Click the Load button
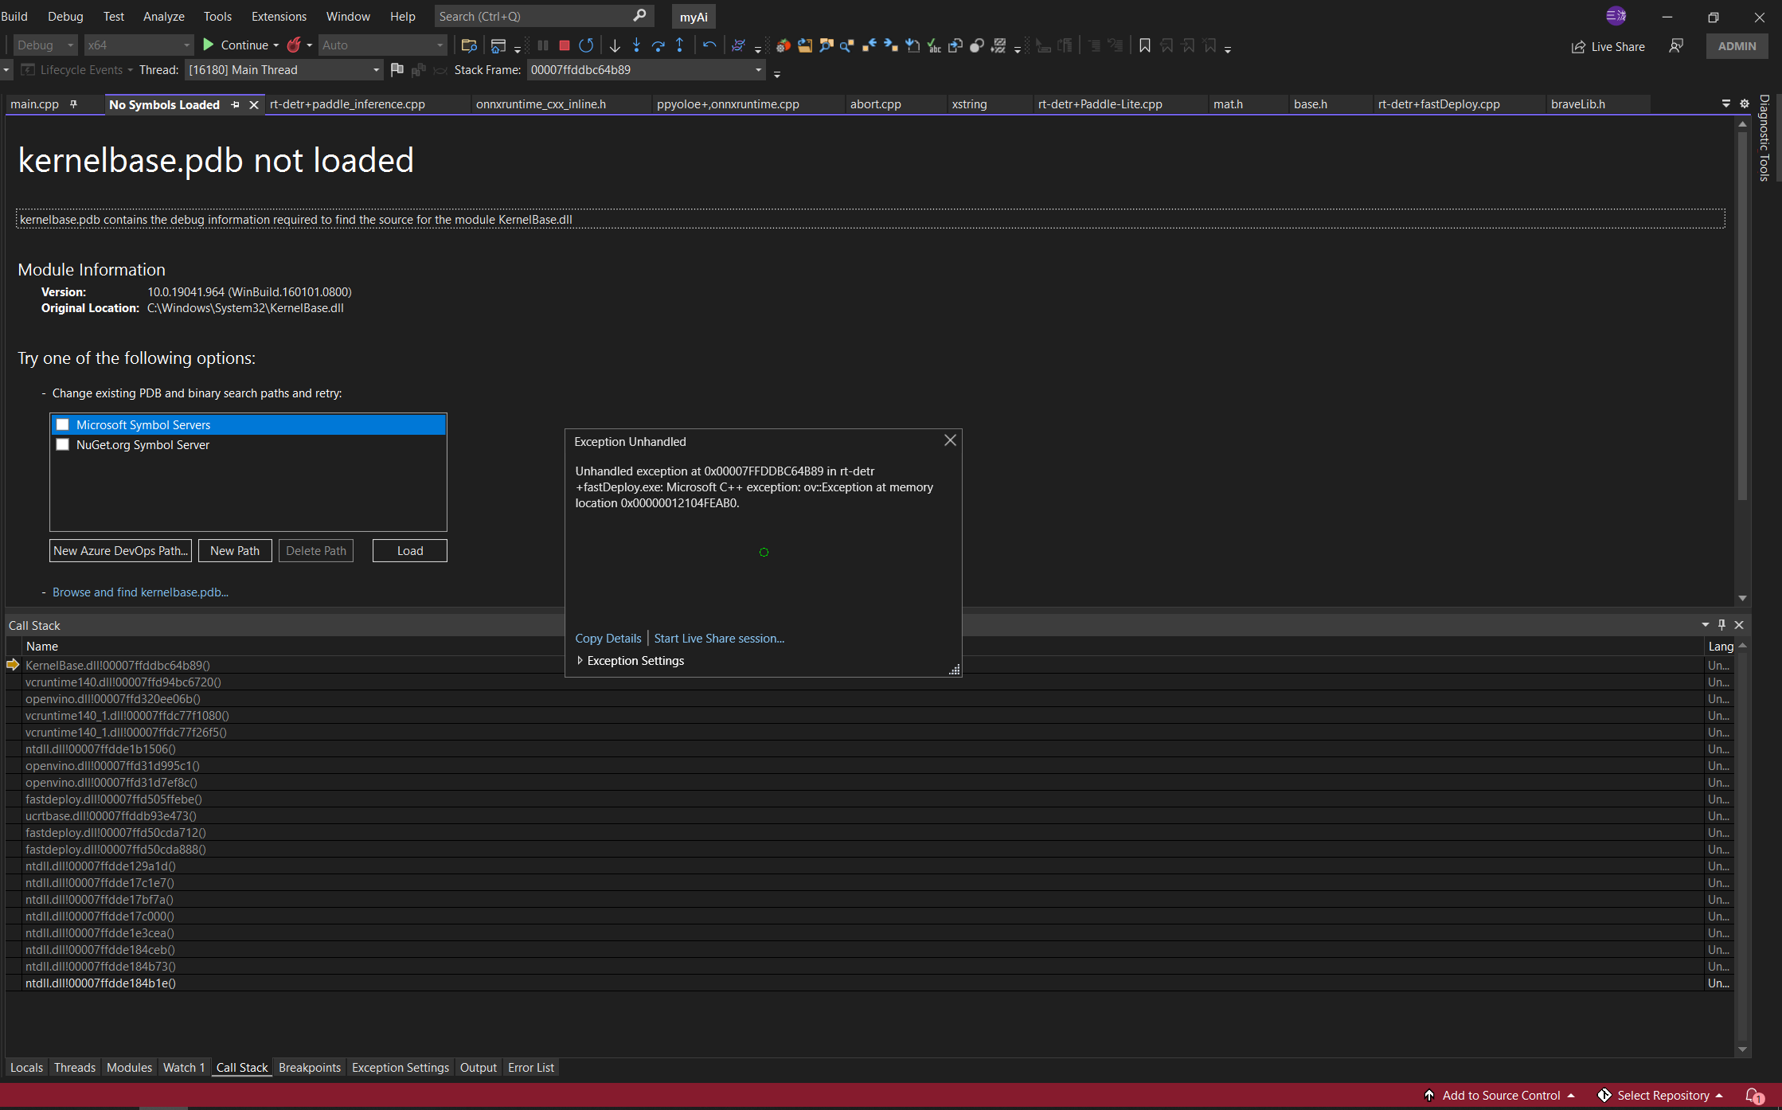The width and height of the screenshot is (1782, 1110). click(x=409, y=551)
